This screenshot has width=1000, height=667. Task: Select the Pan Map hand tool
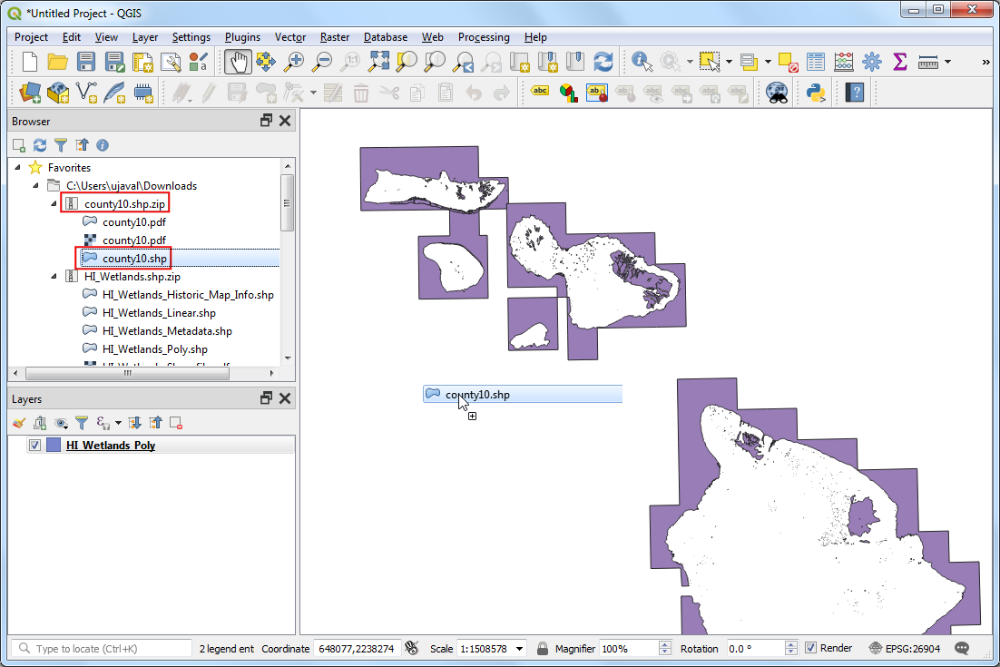click(x=238, y=62)
